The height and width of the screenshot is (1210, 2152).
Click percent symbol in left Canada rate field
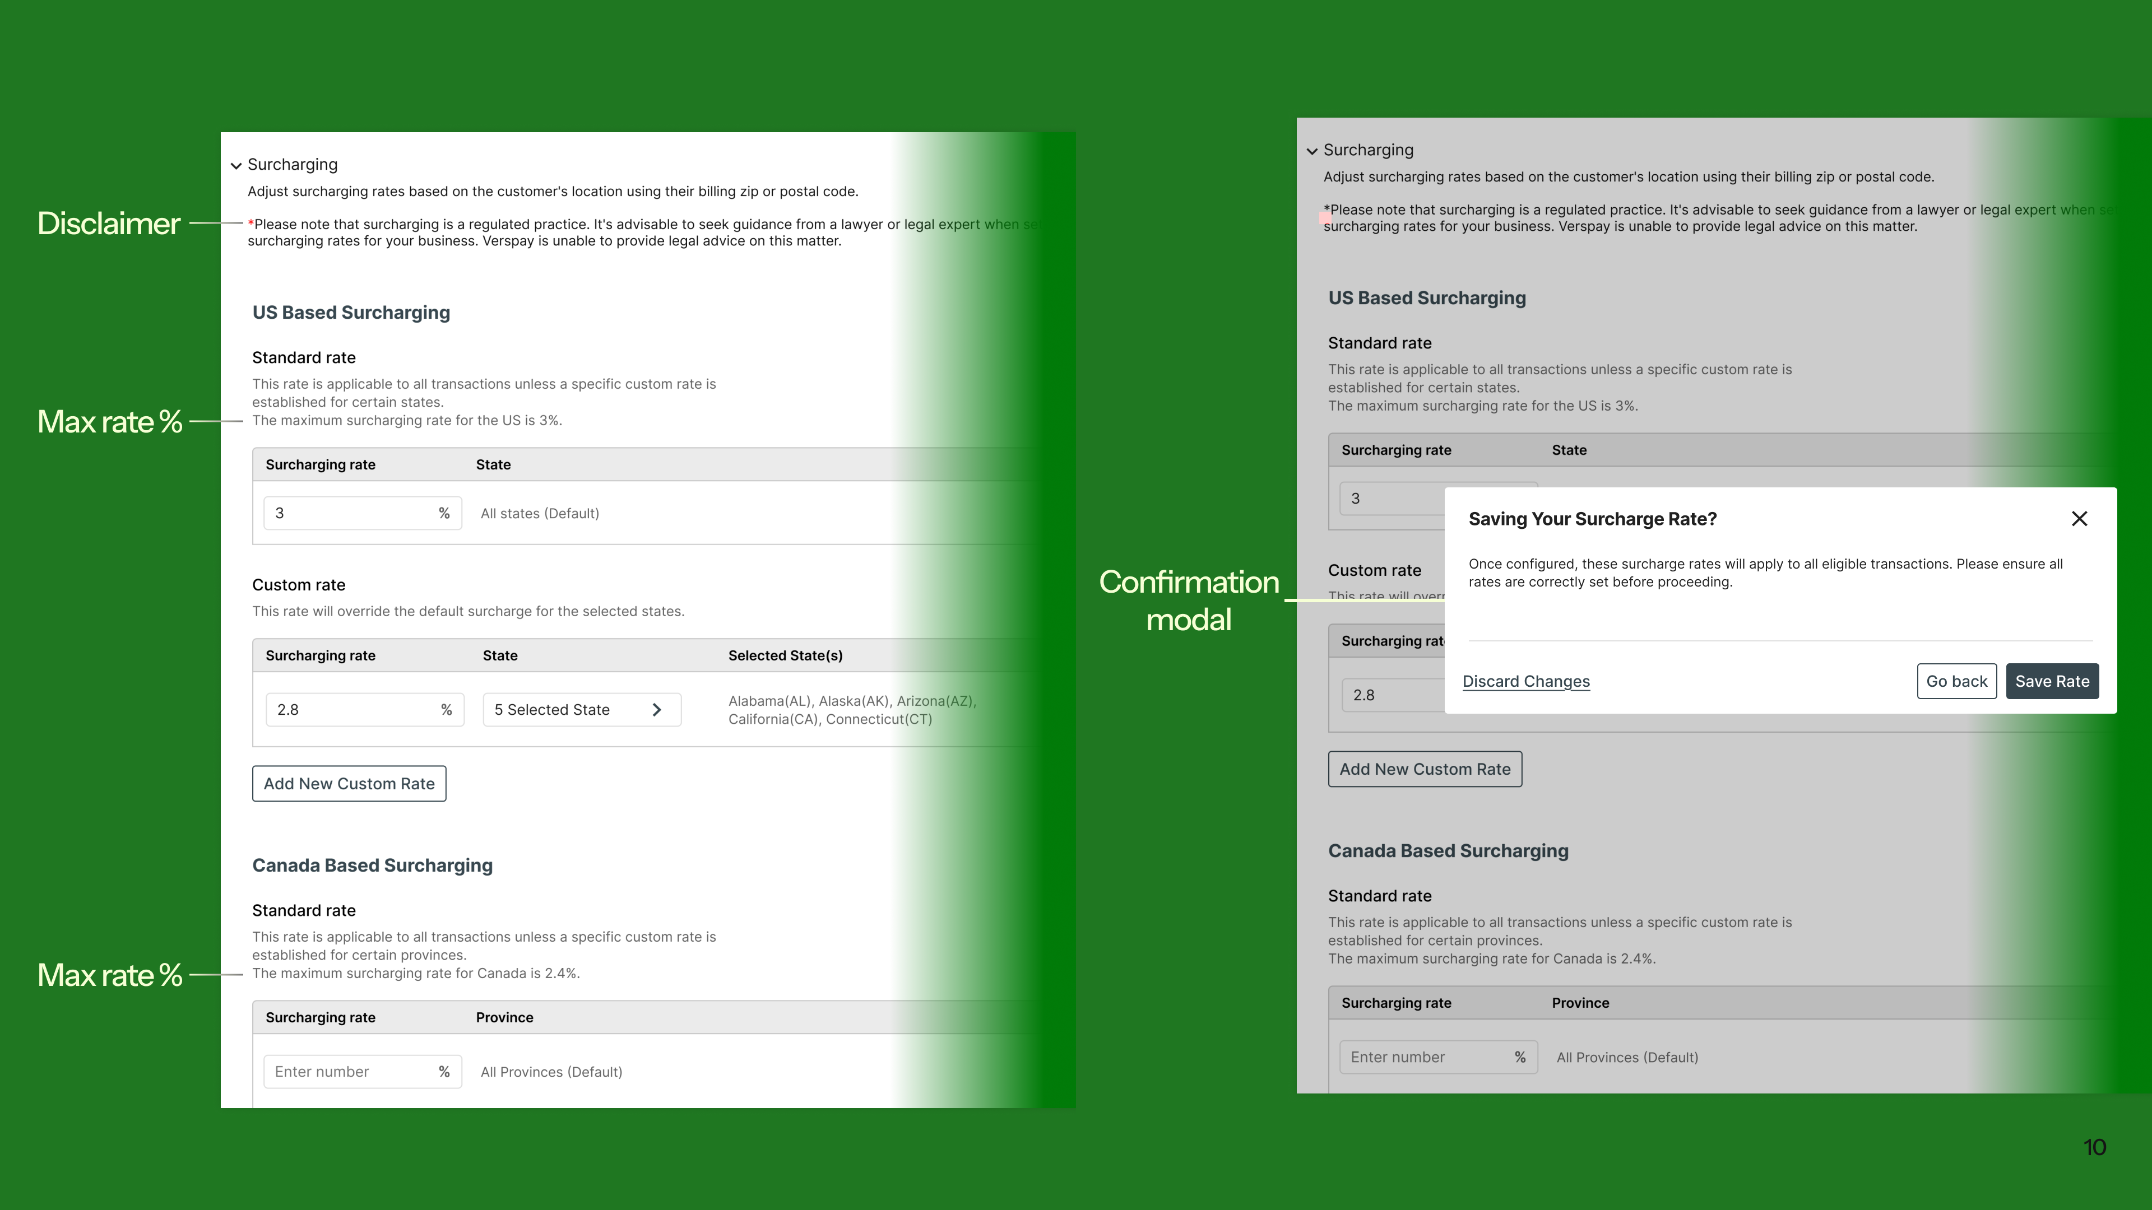click(444, 1072)
